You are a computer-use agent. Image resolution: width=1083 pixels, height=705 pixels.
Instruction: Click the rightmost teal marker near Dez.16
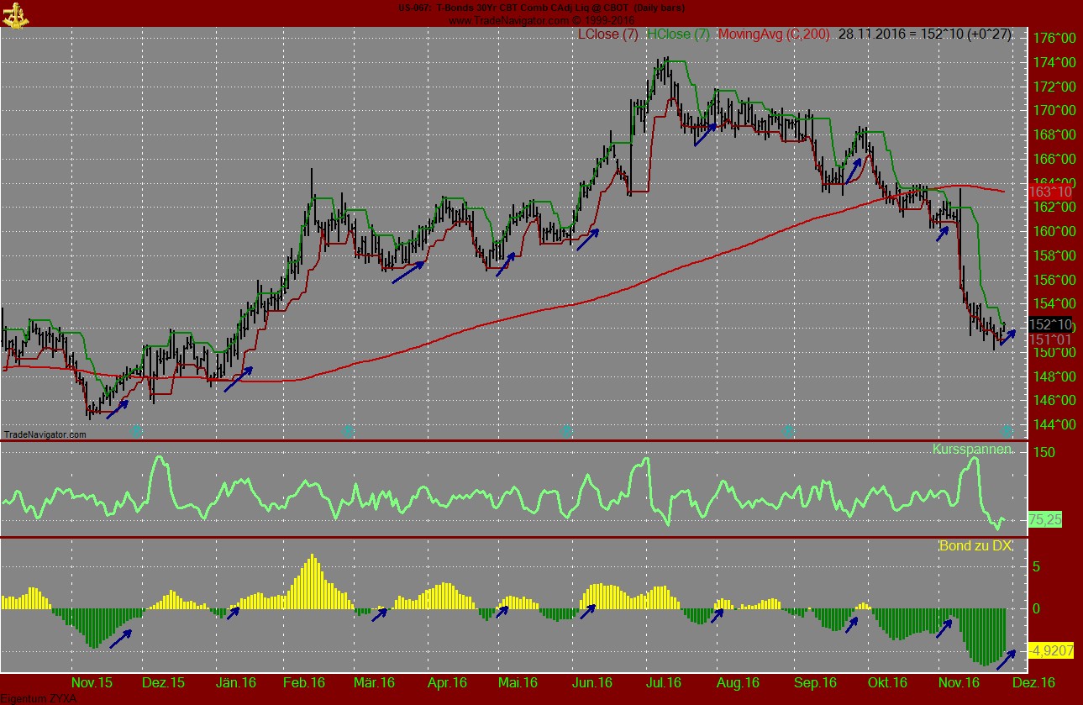(x=1006, y=431)
